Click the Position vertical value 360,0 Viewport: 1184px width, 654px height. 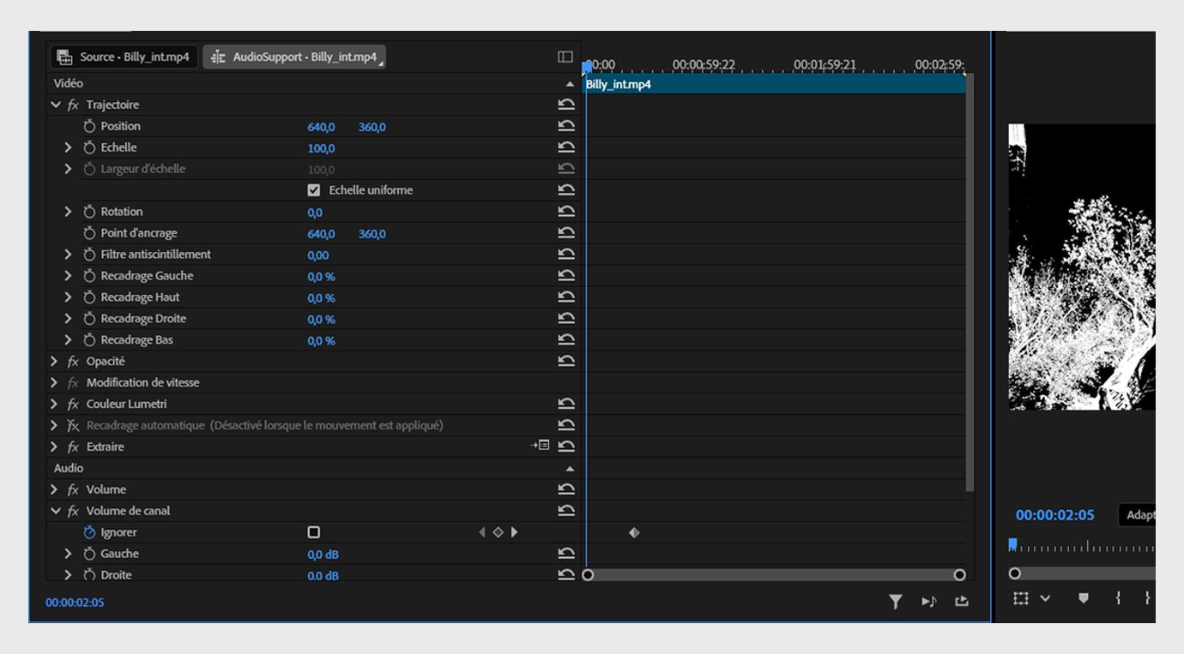(372, 127)
